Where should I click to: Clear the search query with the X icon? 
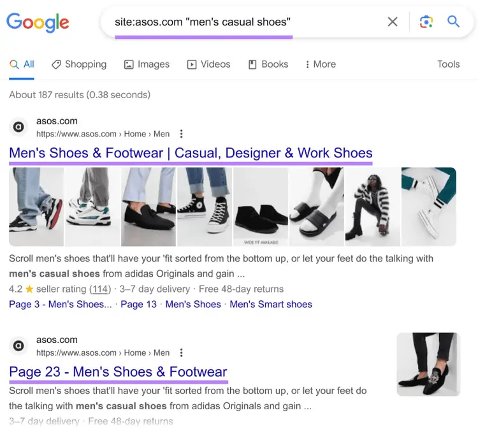(393, 22)
